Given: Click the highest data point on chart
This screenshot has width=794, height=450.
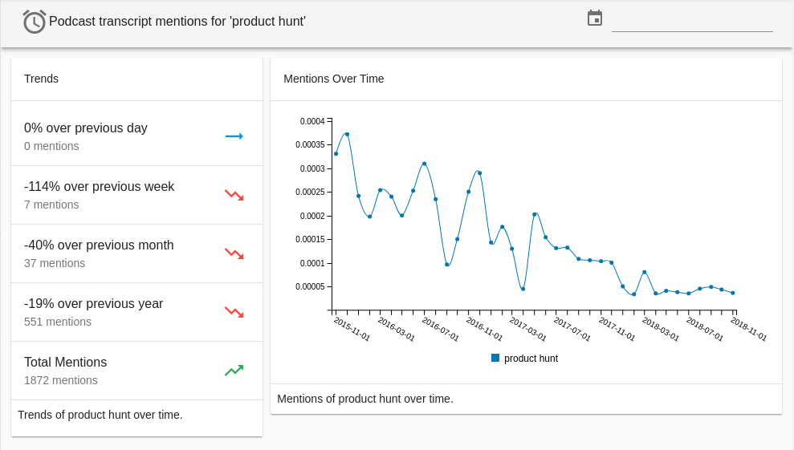Looking at the screenshot, I should tap(347, 134).
